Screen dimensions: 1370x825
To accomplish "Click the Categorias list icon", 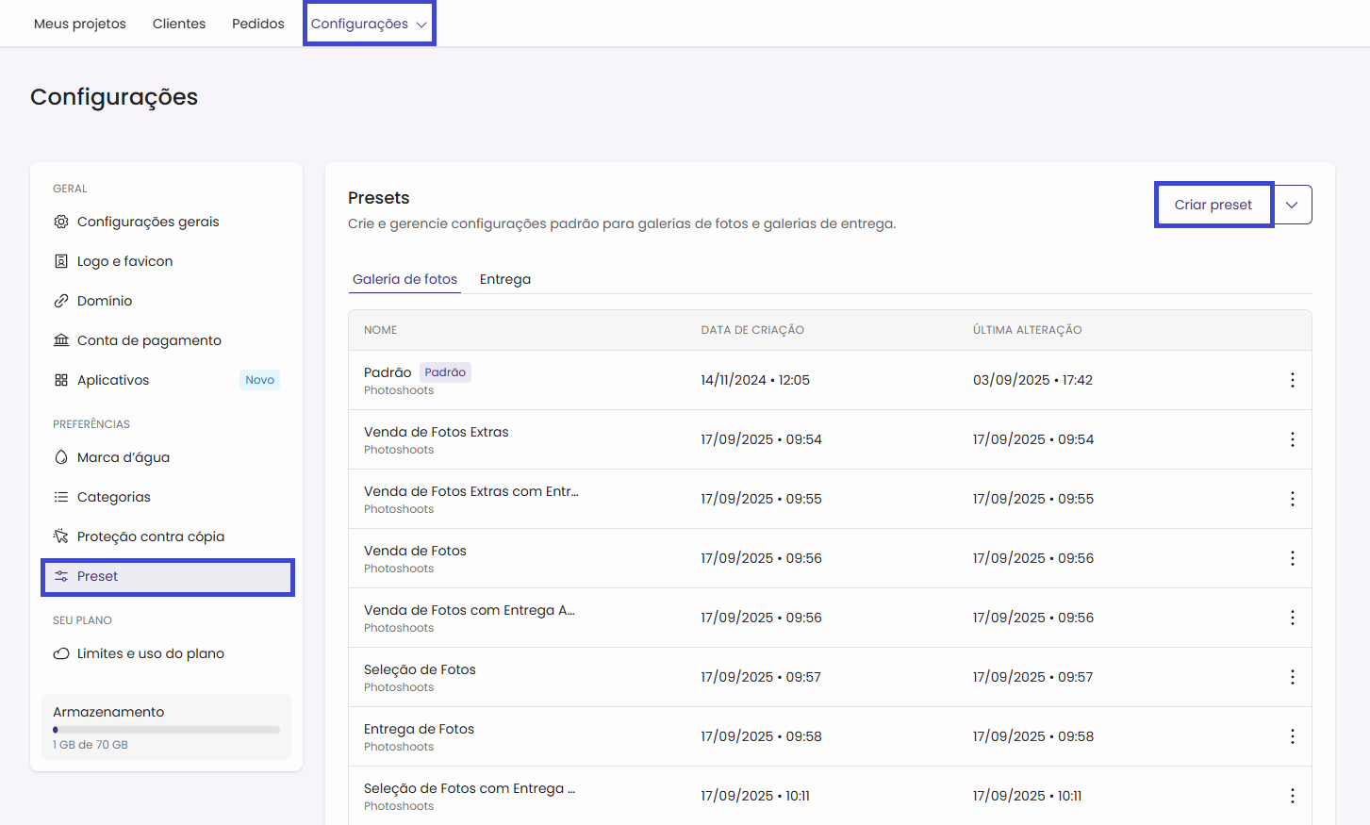I will [61, 497].
